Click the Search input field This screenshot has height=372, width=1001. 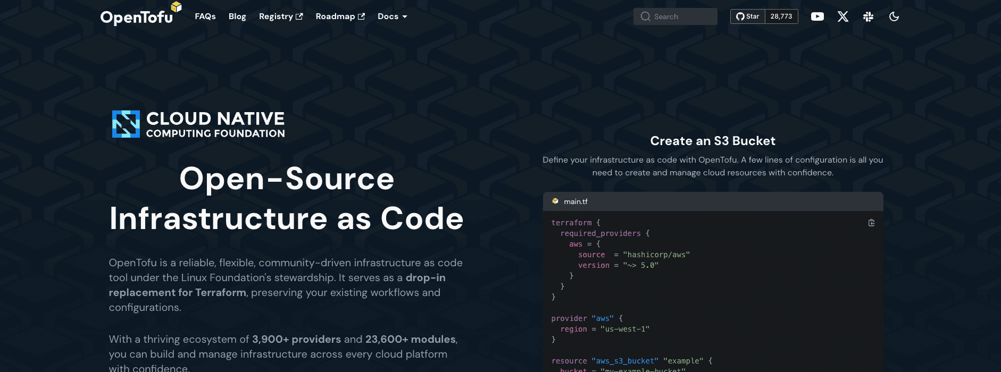[675, 16]
